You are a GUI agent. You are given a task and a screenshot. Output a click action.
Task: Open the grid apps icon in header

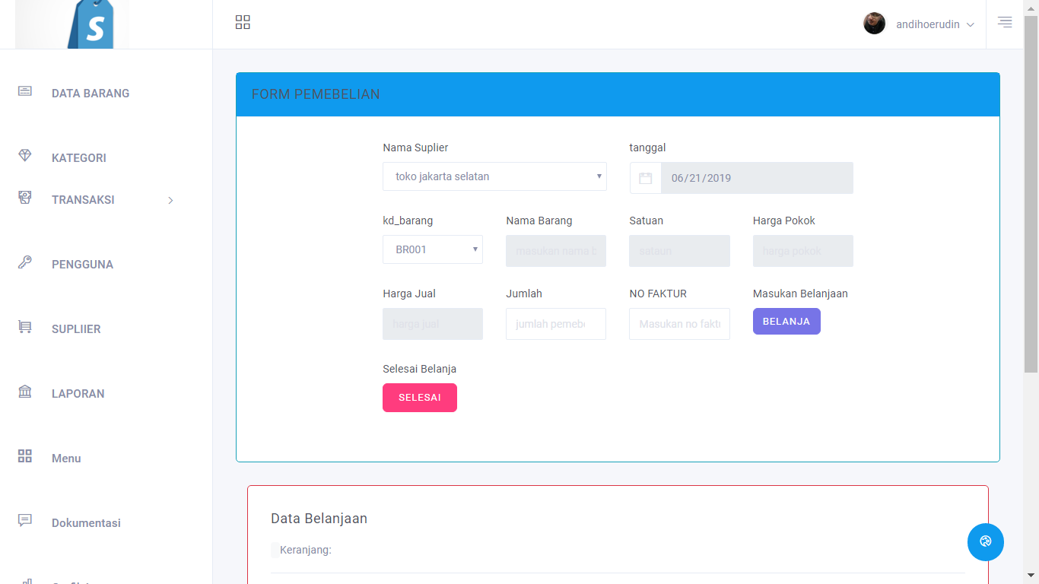[x=243, y=22]
